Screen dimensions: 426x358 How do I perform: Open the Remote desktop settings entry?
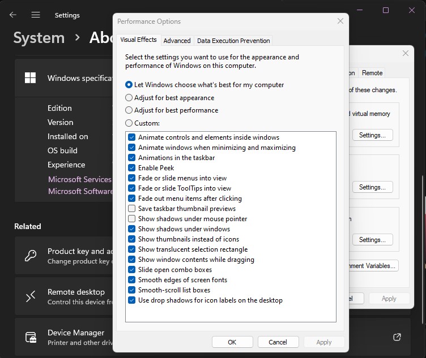[64, 296]
